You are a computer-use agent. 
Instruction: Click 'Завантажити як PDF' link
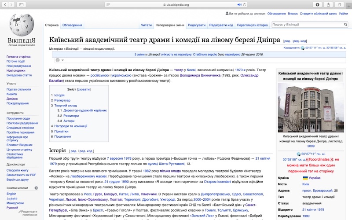tap(21, 175)
